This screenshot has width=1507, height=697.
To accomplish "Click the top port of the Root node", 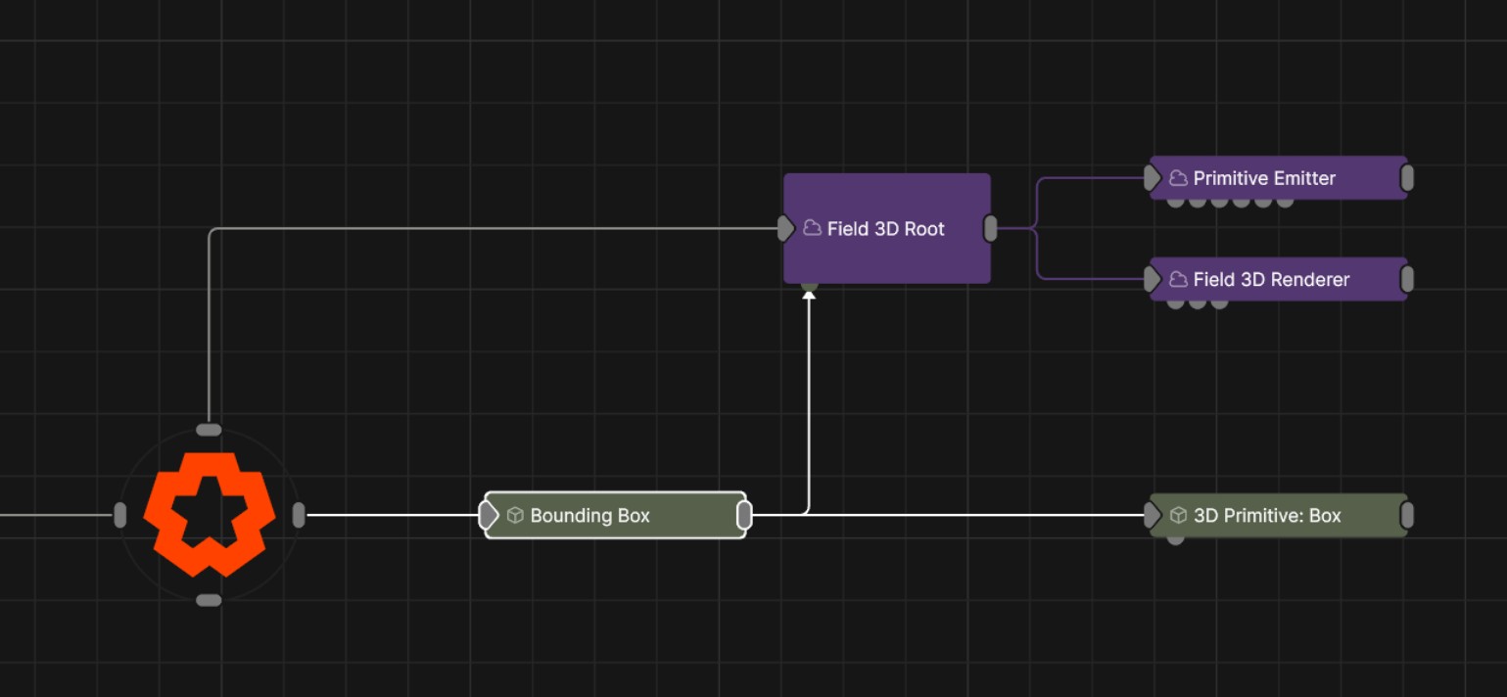I will 209,430.
